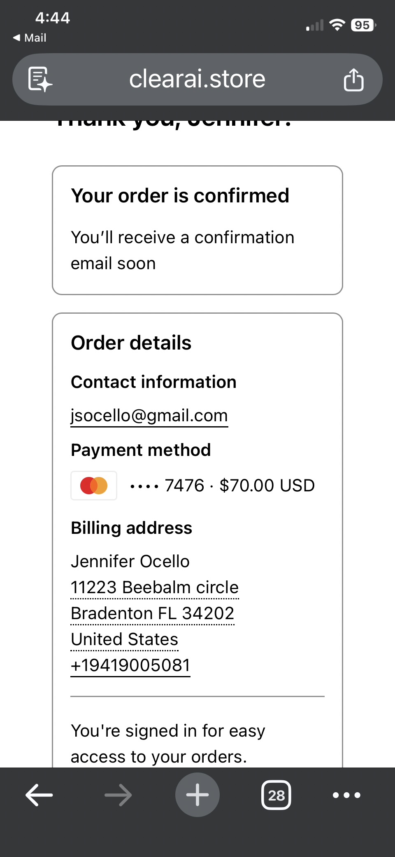Go back with the left arrow
This screenshot has width=395, height=857.
pos(39,795)
